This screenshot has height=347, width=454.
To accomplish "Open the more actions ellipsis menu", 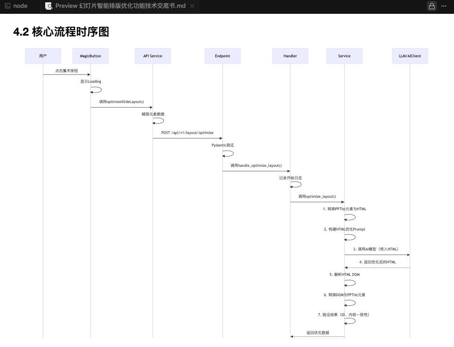I will point(444,6).
